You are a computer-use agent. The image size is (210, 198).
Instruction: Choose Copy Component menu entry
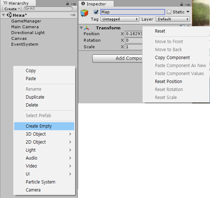pyautogui.click(x=176, y=58)
